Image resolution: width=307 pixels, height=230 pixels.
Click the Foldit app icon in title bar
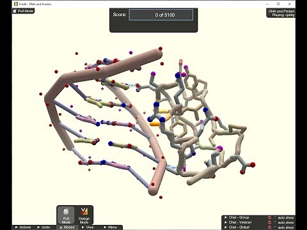tap(16, 4)
